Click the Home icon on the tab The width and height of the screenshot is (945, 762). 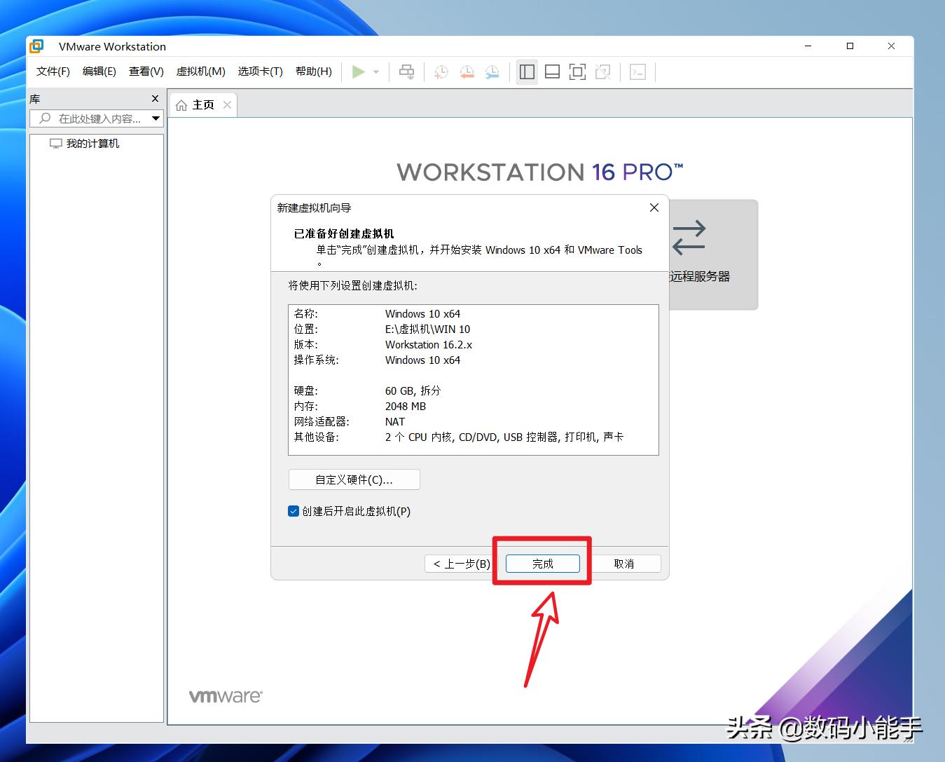[181, 104]
